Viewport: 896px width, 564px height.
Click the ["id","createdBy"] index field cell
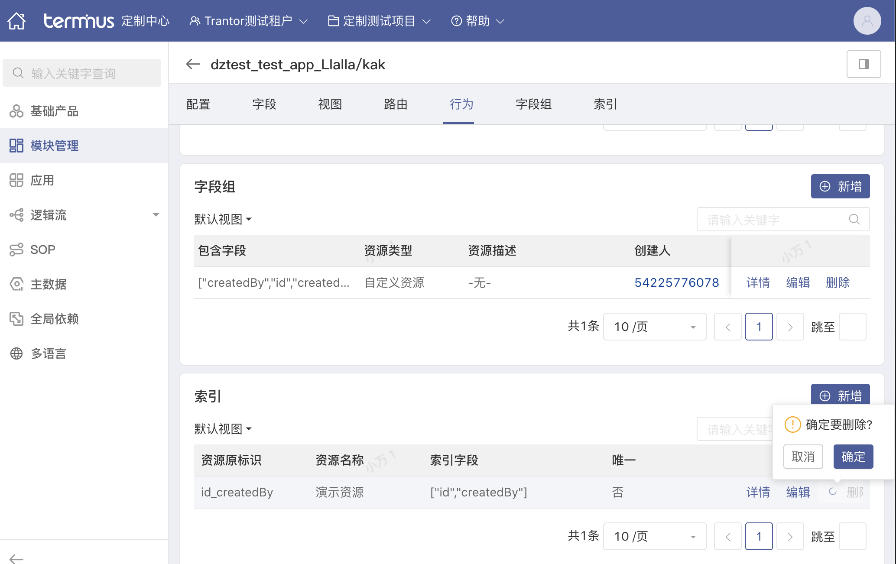coord(479,492)
